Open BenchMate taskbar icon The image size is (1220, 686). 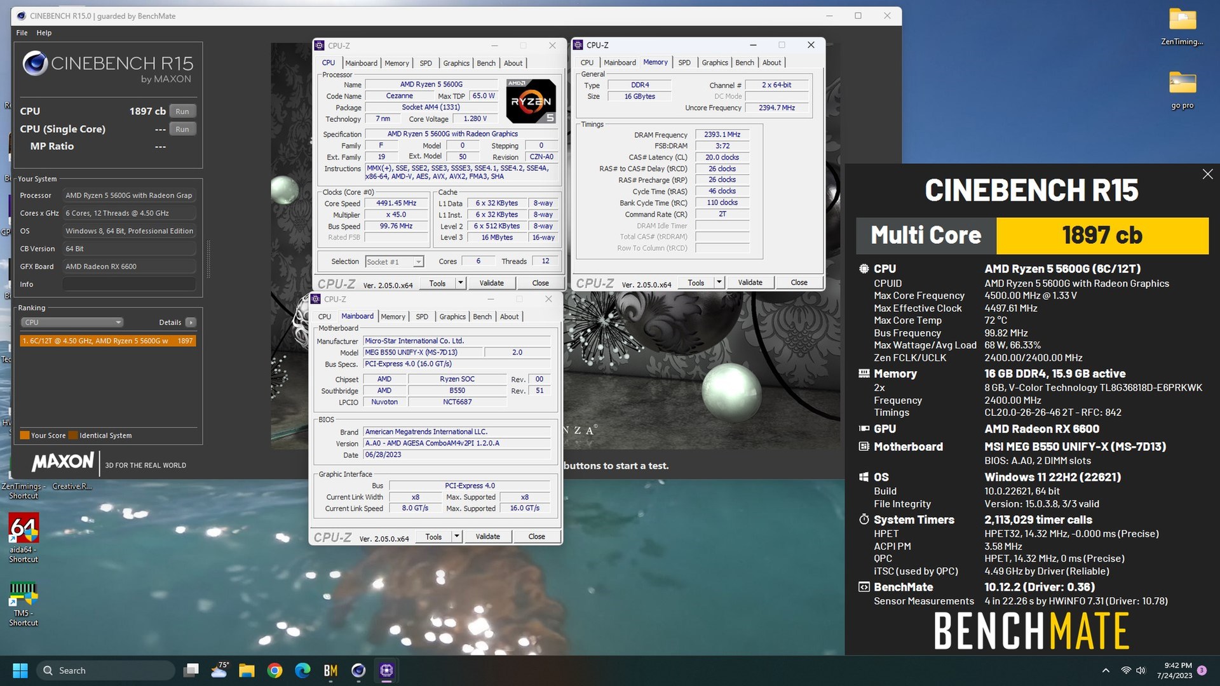point(330,670)
